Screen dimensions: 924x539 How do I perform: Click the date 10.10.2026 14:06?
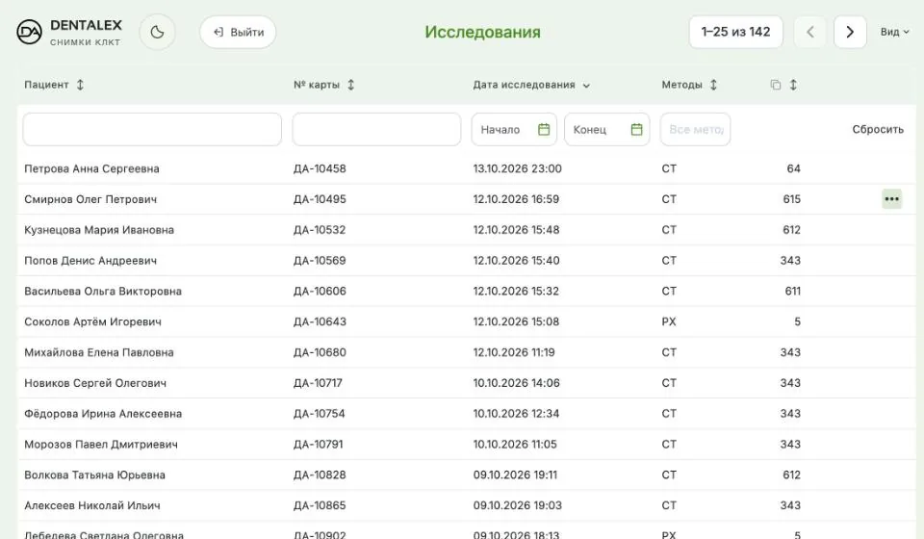coord(516,383)
